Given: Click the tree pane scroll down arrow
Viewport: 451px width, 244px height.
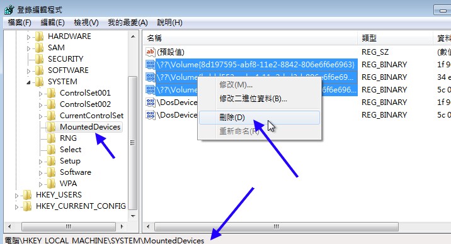Looking at the screenshot, I should click(x=133, y=216).
